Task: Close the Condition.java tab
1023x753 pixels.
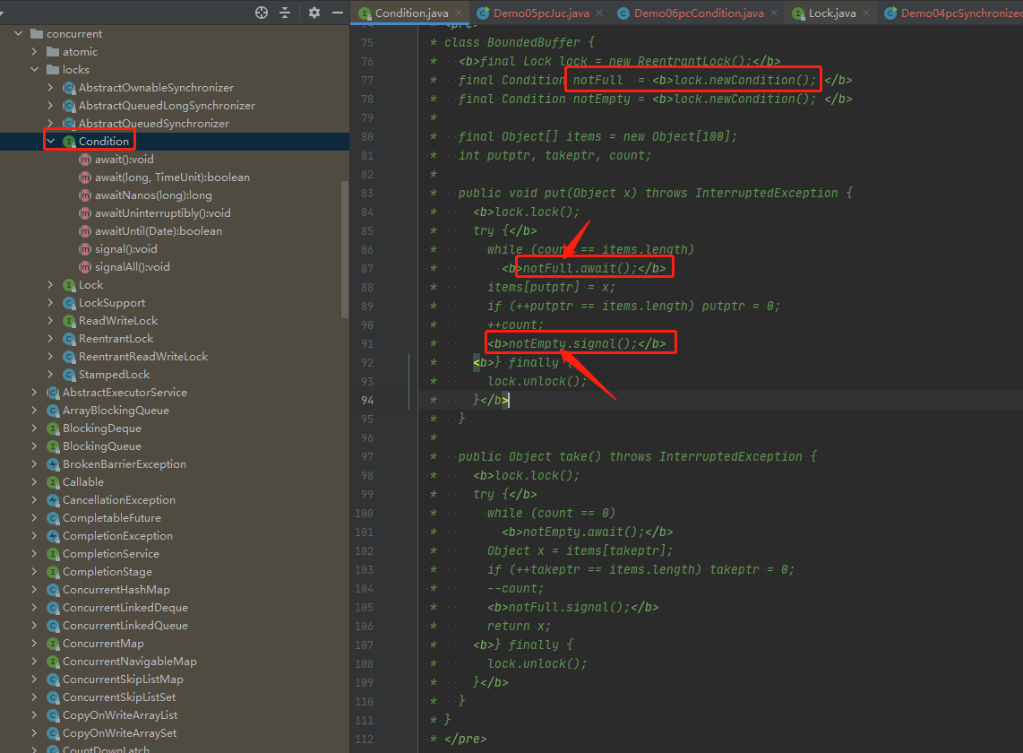Action: (460, 13)
